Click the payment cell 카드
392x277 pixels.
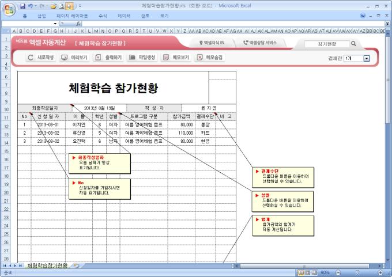205,133
